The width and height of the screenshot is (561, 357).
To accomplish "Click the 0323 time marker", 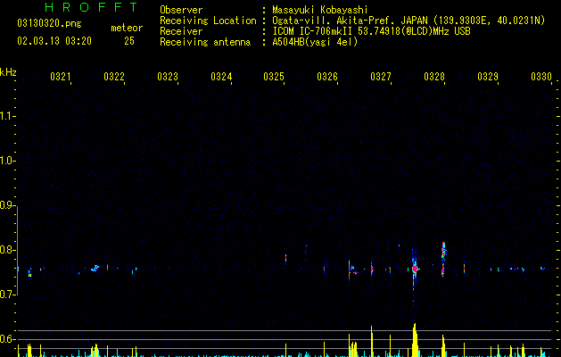I will click(x=168, y=77).
